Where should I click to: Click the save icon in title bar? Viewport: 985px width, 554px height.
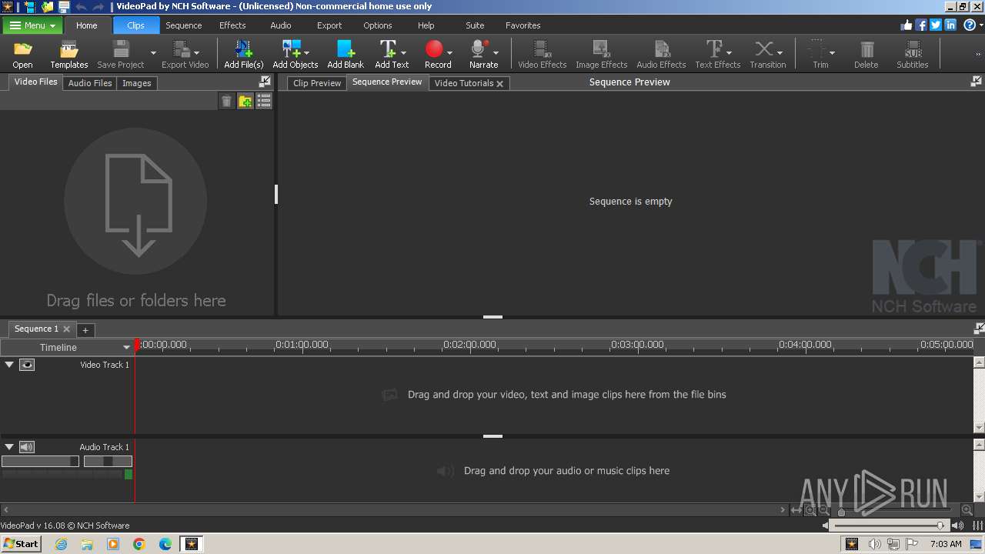click(64, 6)
